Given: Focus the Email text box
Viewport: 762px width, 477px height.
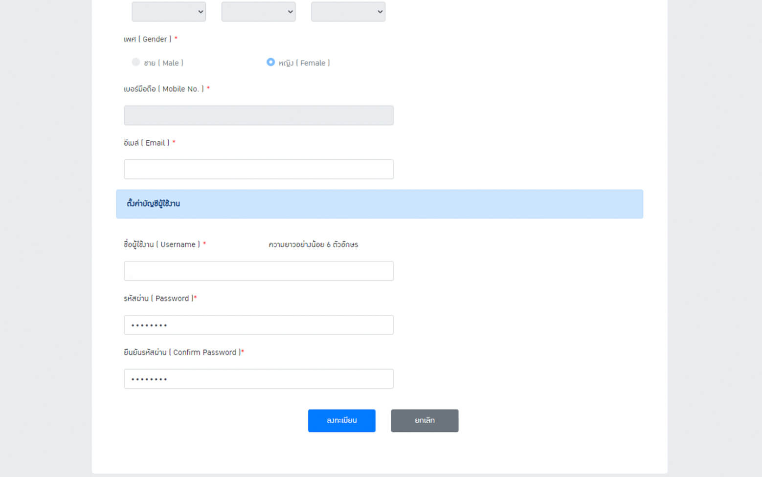Looking at the screenshot, I should pos(258,169).
